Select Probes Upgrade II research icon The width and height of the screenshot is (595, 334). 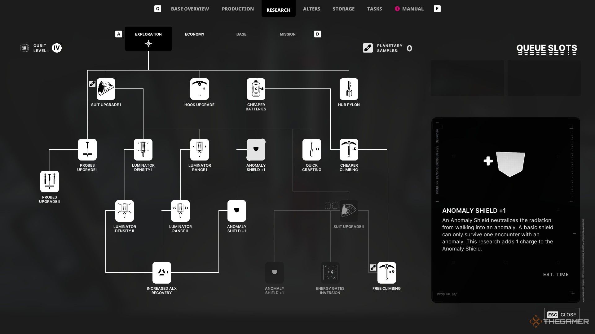click(50, 182)
